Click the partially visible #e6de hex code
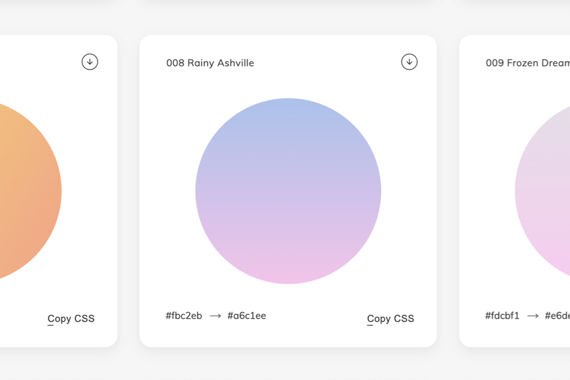This screenshot has height=380, width=570. [x=557, y=316]
